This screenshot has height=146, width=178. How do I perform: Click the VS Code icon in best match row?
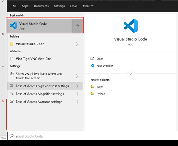tap(13, 25)
